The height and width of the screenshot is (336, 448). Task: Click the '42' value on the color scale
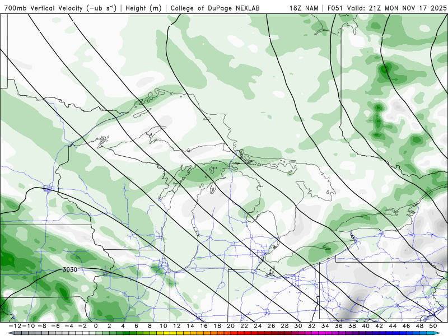pyautogui.click(x=379, y=326)
